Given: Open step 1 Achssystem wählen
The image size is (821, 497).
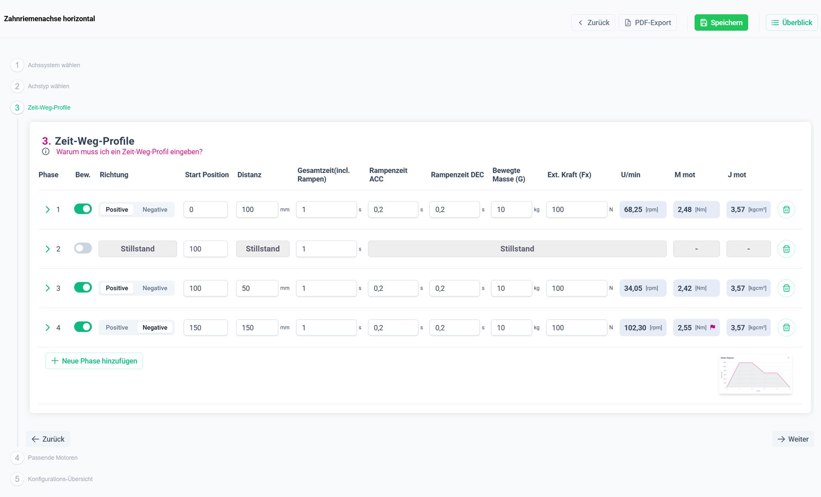Looking at the screenshot, I should 53,65.
